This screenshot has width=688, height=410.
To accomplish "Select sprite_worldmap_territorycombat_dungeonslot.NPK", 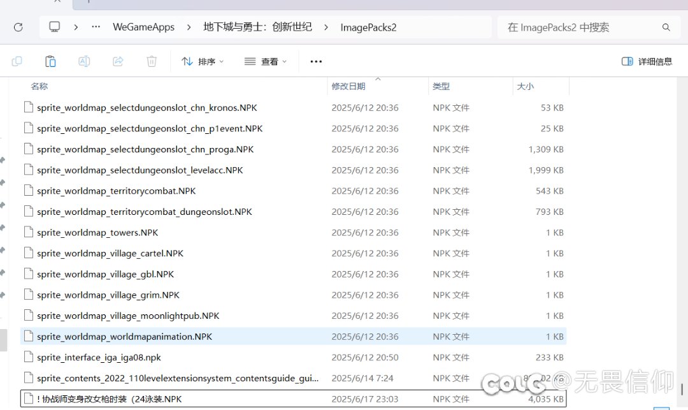I will (145, 212).
